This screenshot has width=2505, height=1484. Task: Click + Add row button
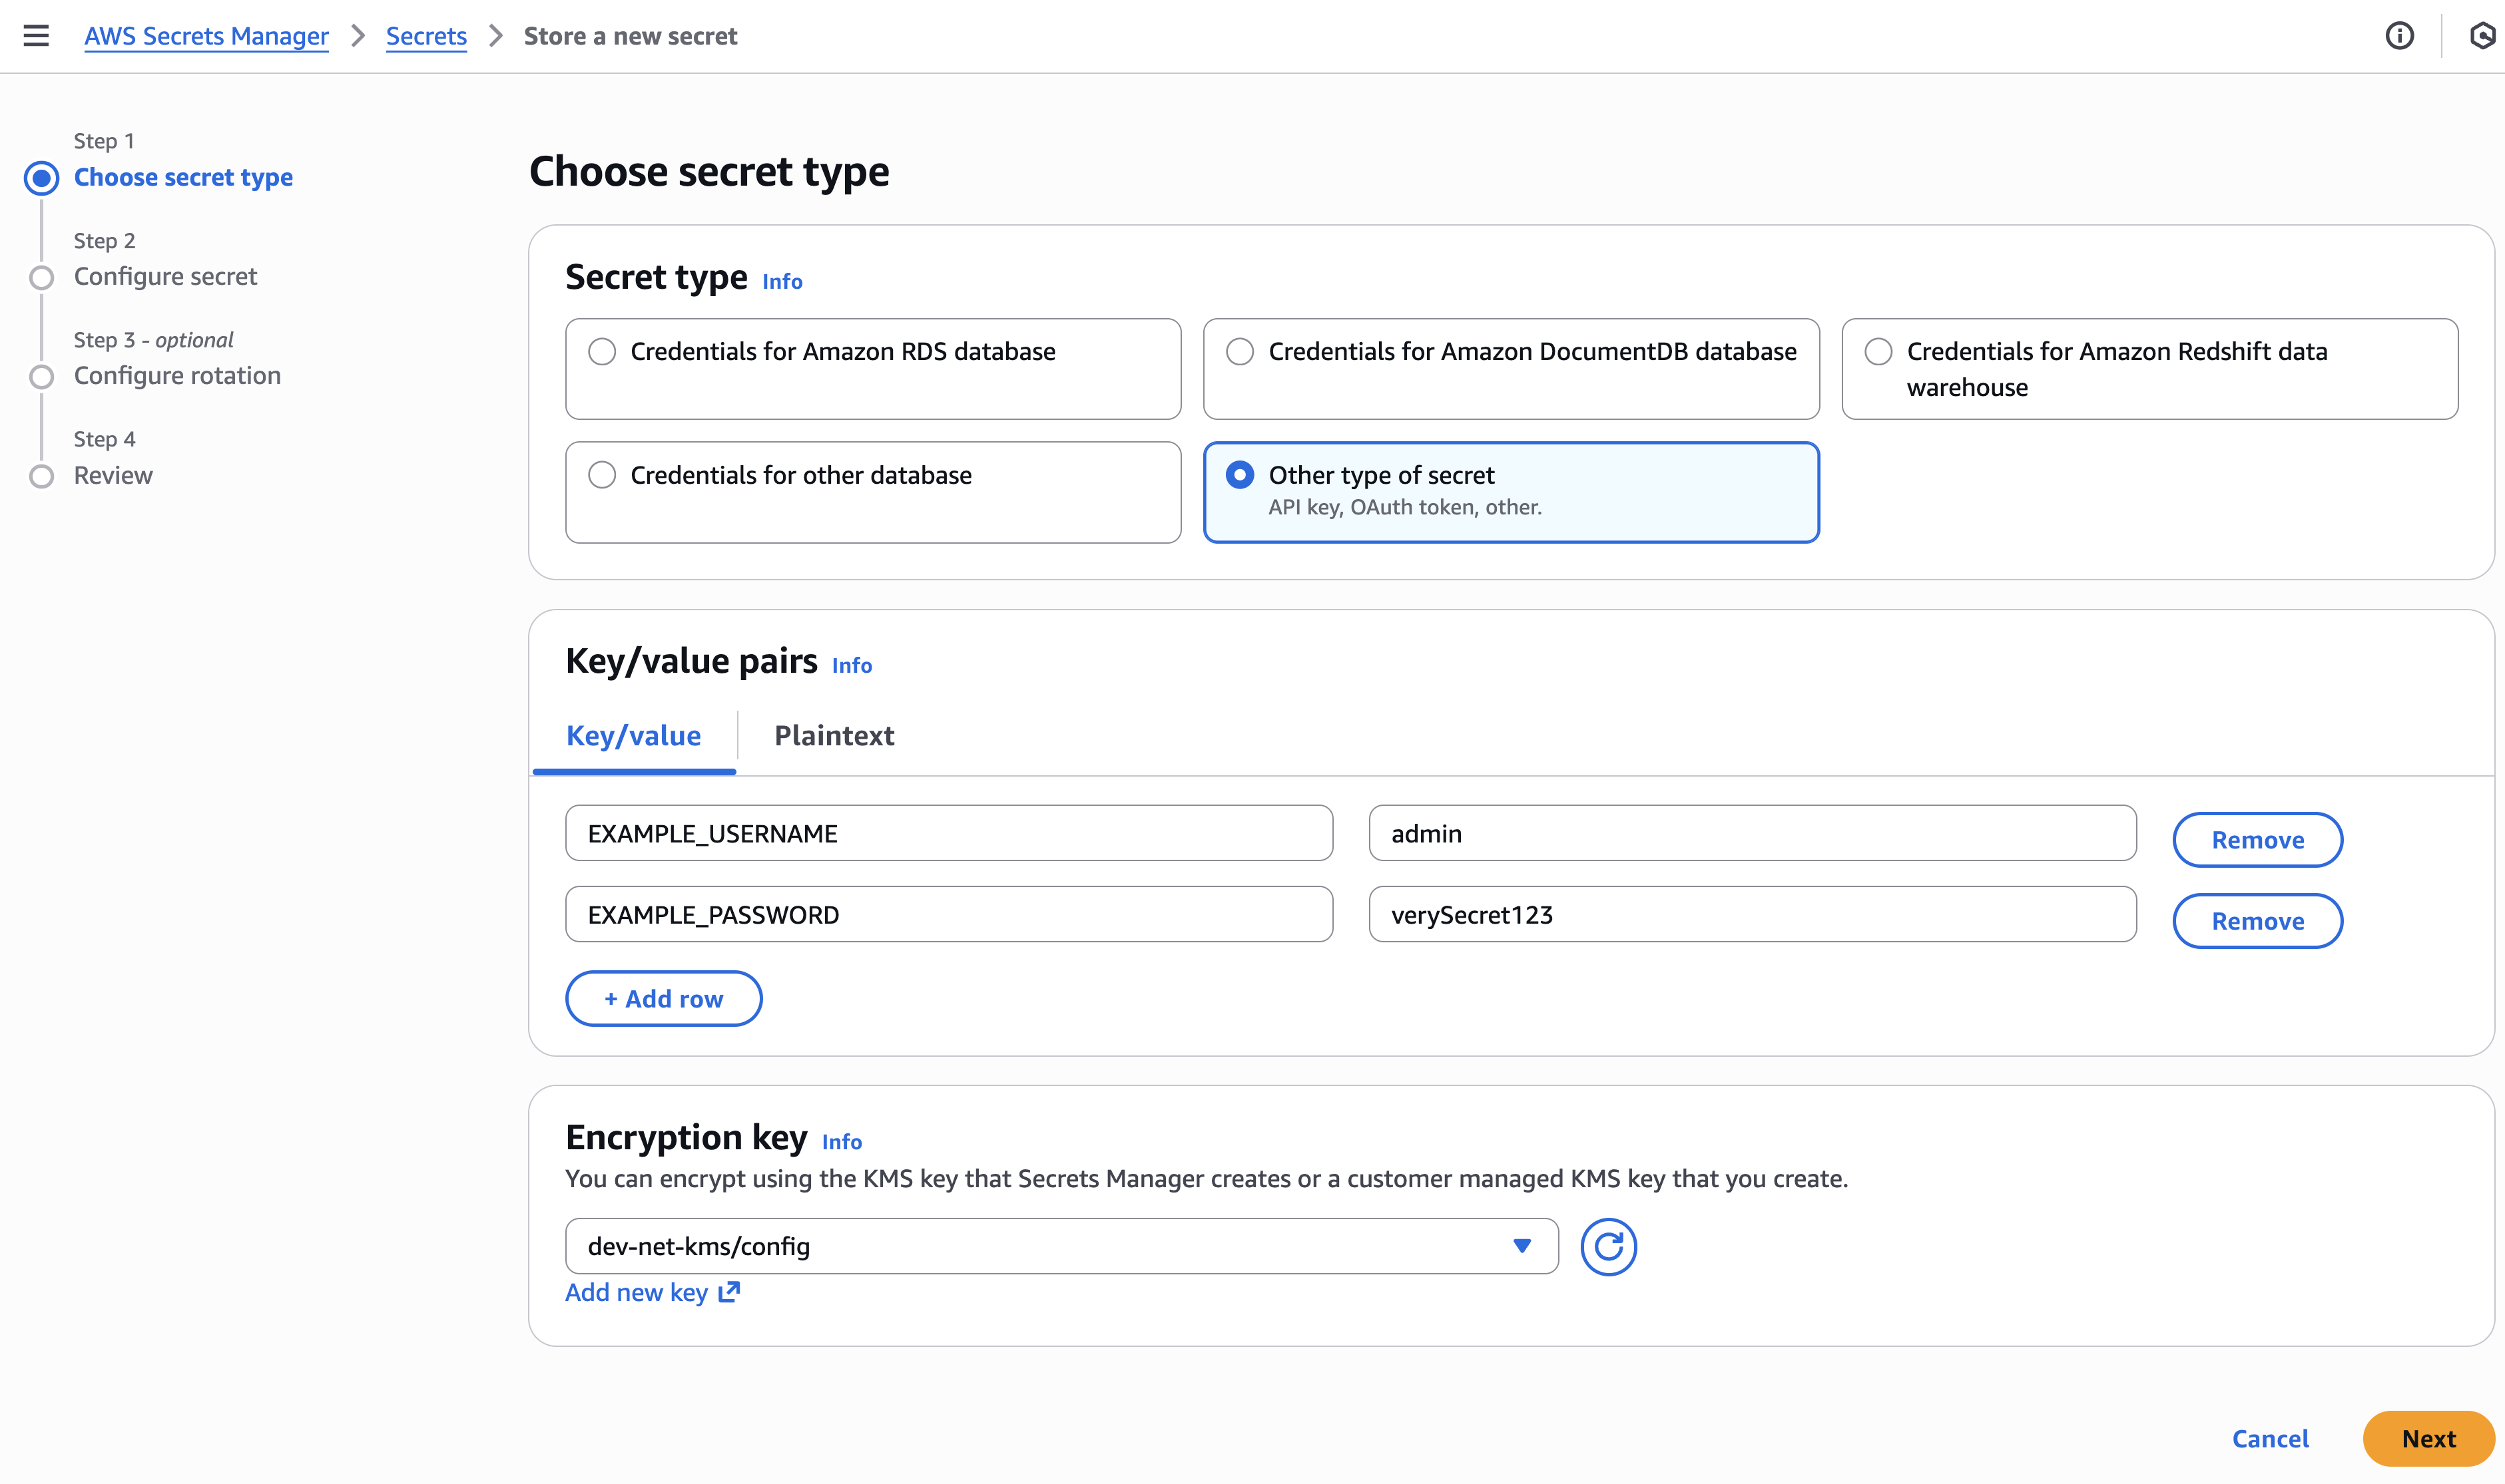click(x=663, y=999)
